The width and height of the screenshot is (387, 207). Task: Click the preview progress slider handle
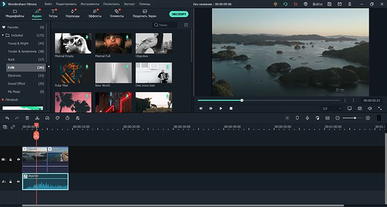pos(242,100)
